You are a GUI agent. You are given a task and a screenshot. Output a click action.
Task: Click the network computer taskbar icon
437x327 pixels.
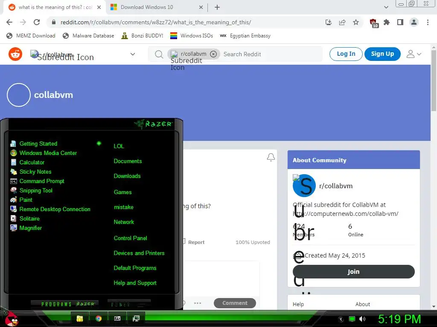[x=136, y=318]
